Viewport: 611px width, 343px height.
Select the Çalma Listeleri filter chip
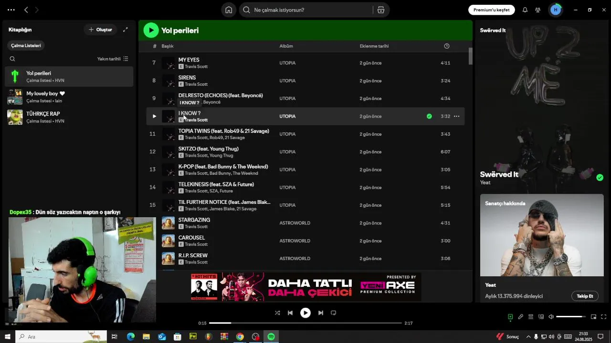click(x=26, y=46)
